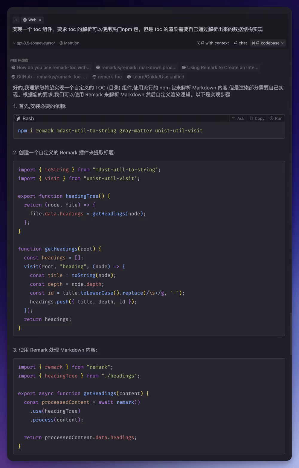Open the 'remarkjs/remark: markdown proc...' page link
The width and height of the screenshot is (299, 468).
point(136,68)
